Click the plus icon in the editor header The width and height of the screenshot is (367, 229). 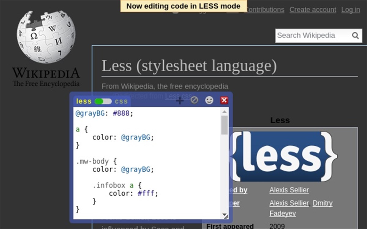coord(180,101)
